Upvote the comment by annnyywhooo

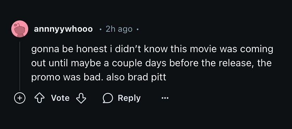39,98
